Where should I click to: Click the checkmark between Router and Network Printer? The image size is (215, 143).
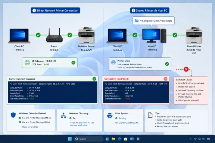[x=70, y=35]
